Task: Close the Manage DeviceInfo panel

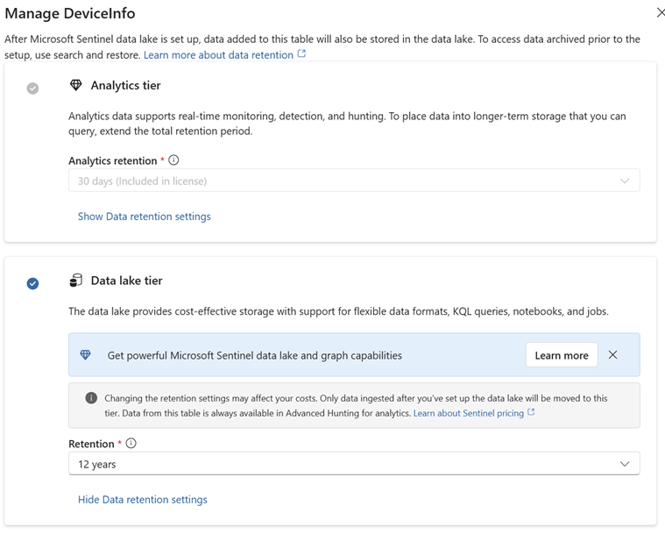Action: (661, 13)
